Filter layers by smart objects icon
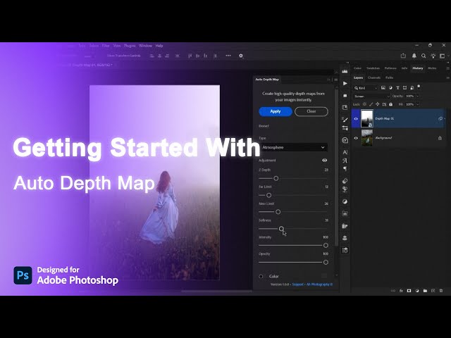This screenshot has width=451, height=338. point(412,87)
